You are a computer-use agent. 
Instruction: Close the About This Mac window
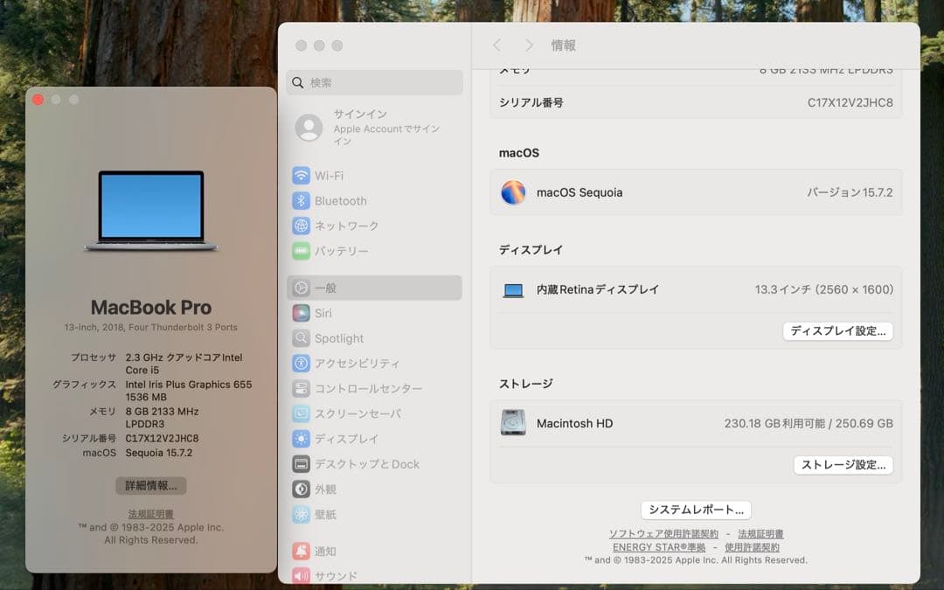coord(38,100)
